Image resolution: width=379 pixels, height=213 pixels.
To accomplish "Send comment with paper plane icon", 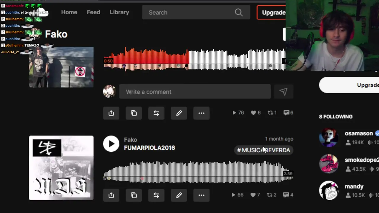I will coord(283,92).
